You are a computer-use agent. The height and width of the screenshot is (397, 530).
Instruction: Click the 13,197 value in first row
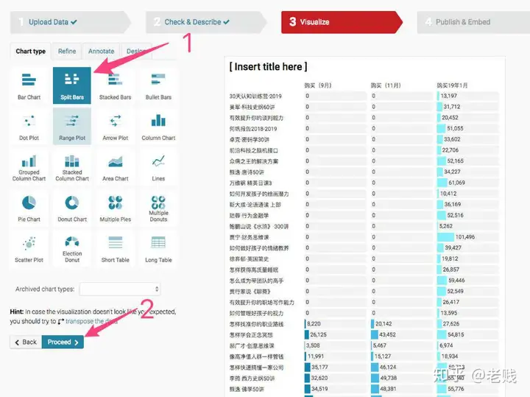448,96
